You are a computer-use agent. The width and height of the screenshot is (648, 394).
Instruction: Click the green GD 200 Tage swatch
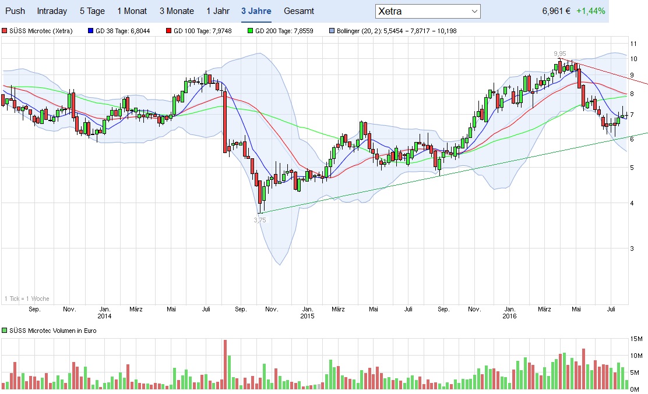tap(251, 31)
